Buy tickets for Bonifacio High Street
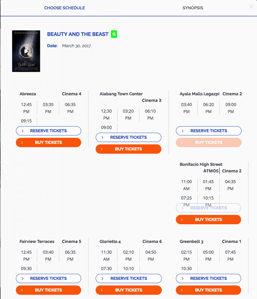Image resolution: width=257 pixels, height=299 pixels. click(209, 220)
